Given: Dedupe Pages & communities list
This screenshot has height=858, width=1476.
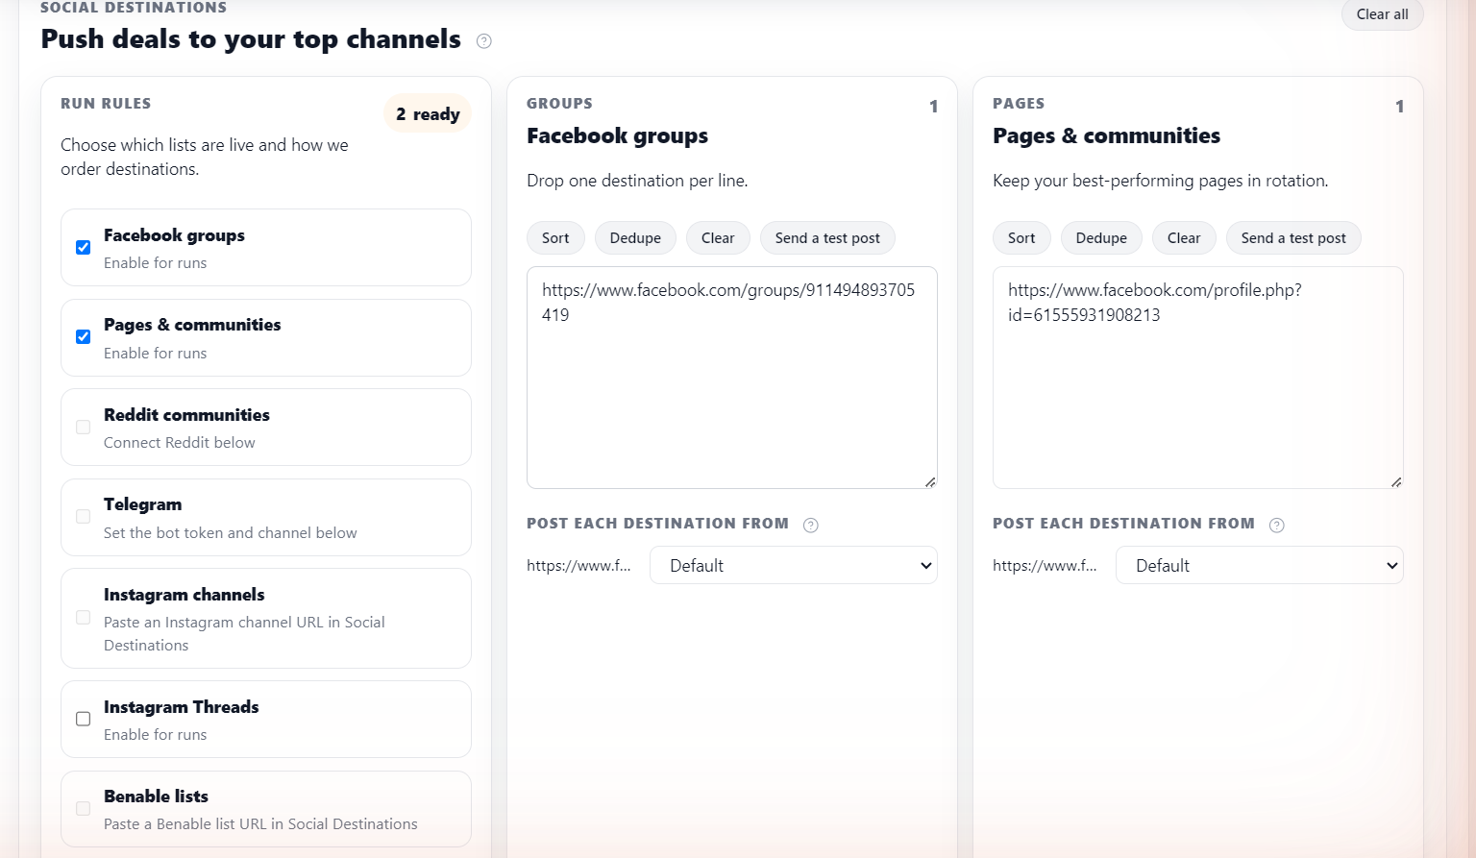Looking at the screenshot, I should [1101, 238].
